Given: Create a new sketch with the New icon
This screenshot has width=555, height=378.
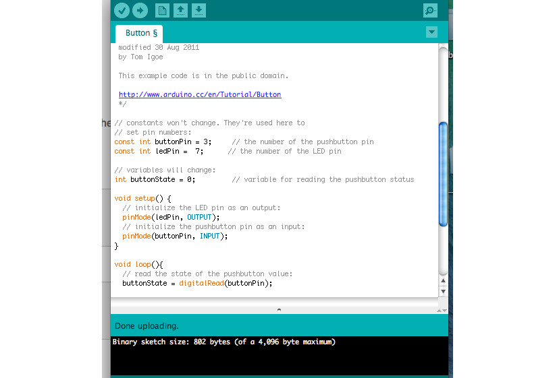Looking at the screenshot, I should coord(162,10).
